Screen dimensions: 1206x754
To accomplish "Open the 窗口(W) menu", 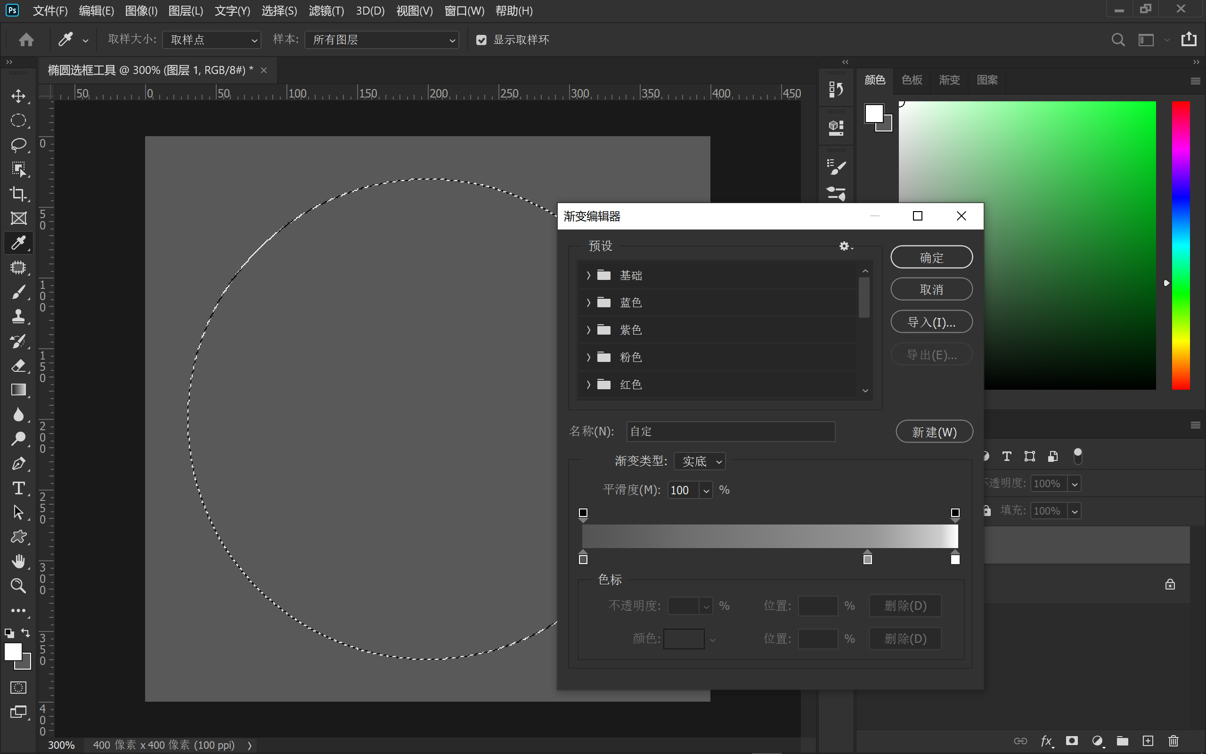I will (x=464, y=10).
